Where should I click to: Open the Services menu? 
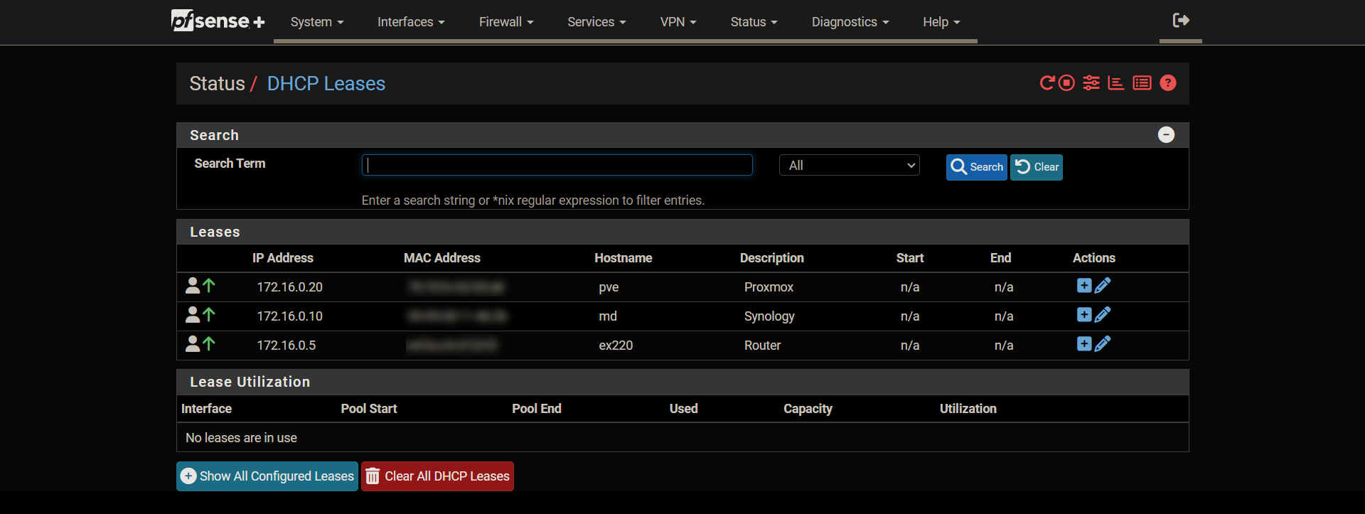point(596,22)
